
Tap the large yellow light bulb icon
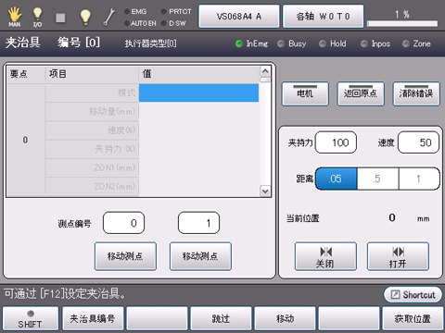pyautogui.click(x=85, y=17)
